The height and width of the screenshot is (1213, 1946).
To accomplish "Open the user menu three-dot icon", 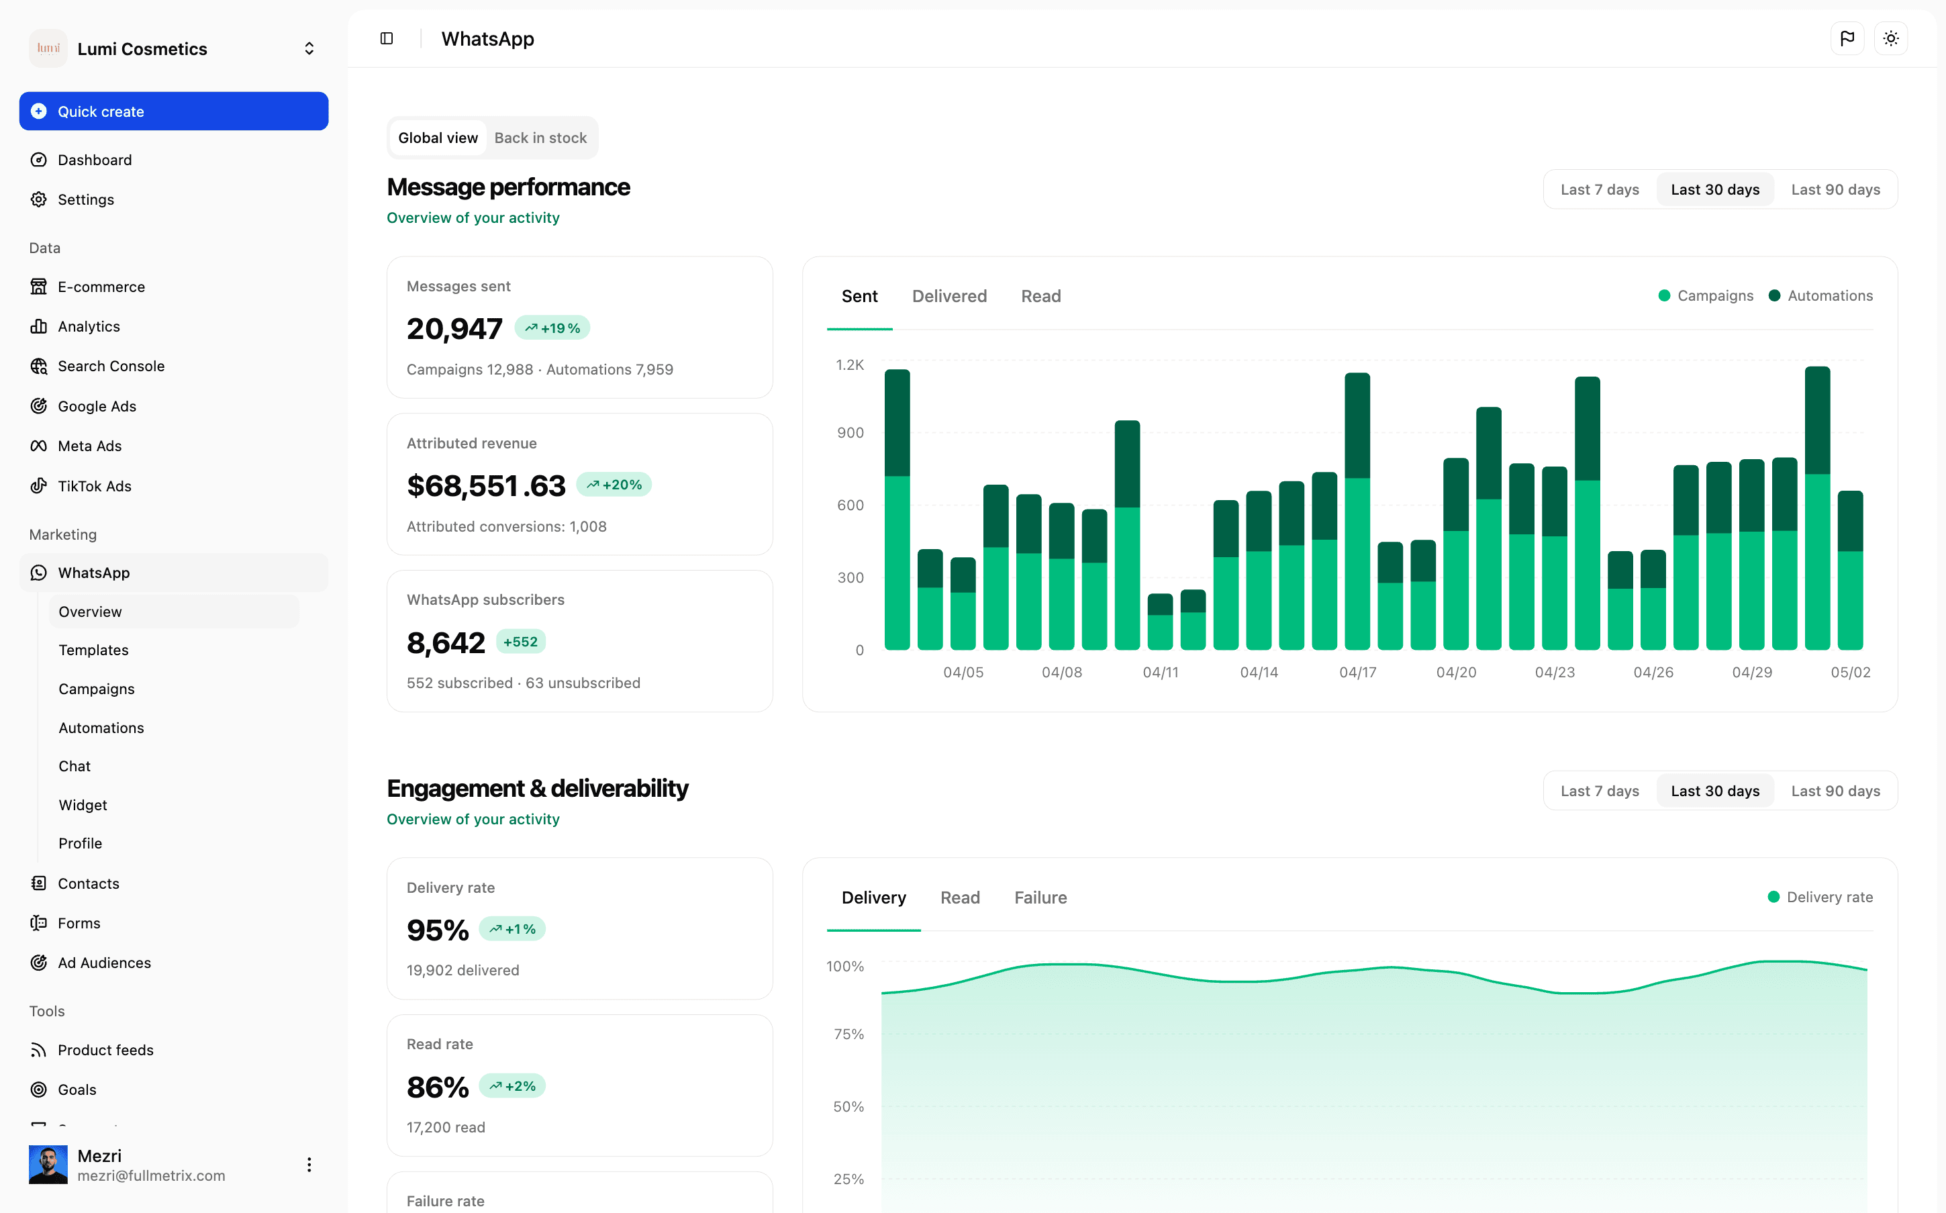I will [x=309, y=1165].
